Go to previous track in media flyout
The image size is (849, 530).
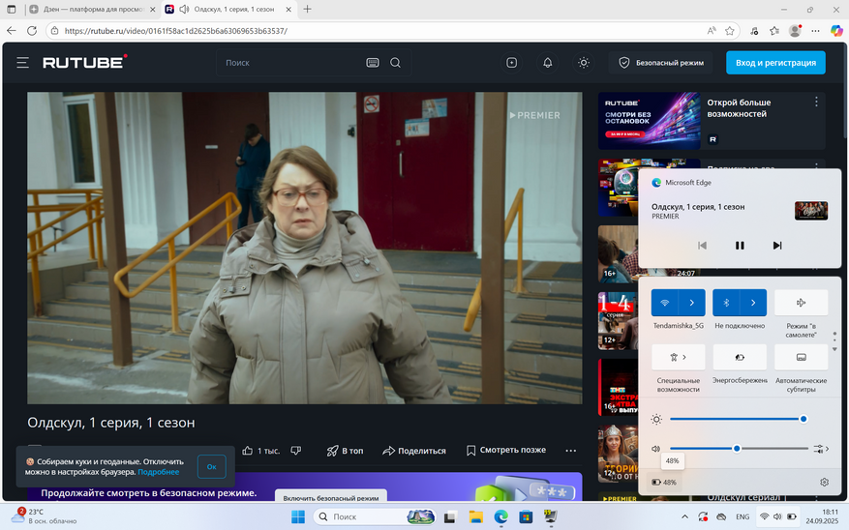pos(702,246)
